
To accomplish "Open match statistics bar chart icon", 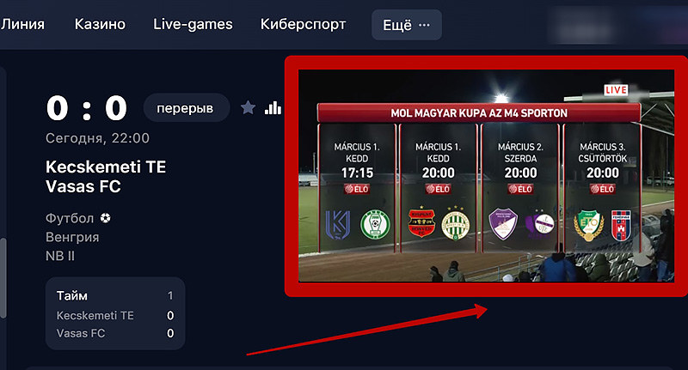I will [273, 107].
